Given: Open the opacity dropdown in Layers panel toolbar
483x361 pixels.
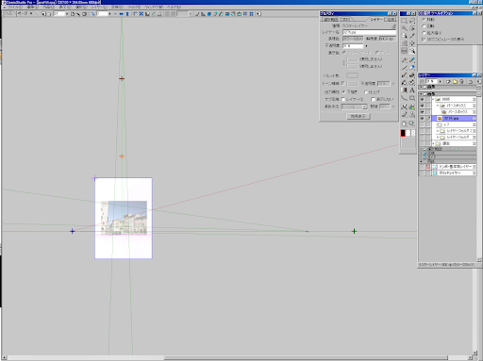Looking at the screenshot, I should coord(440,81).
